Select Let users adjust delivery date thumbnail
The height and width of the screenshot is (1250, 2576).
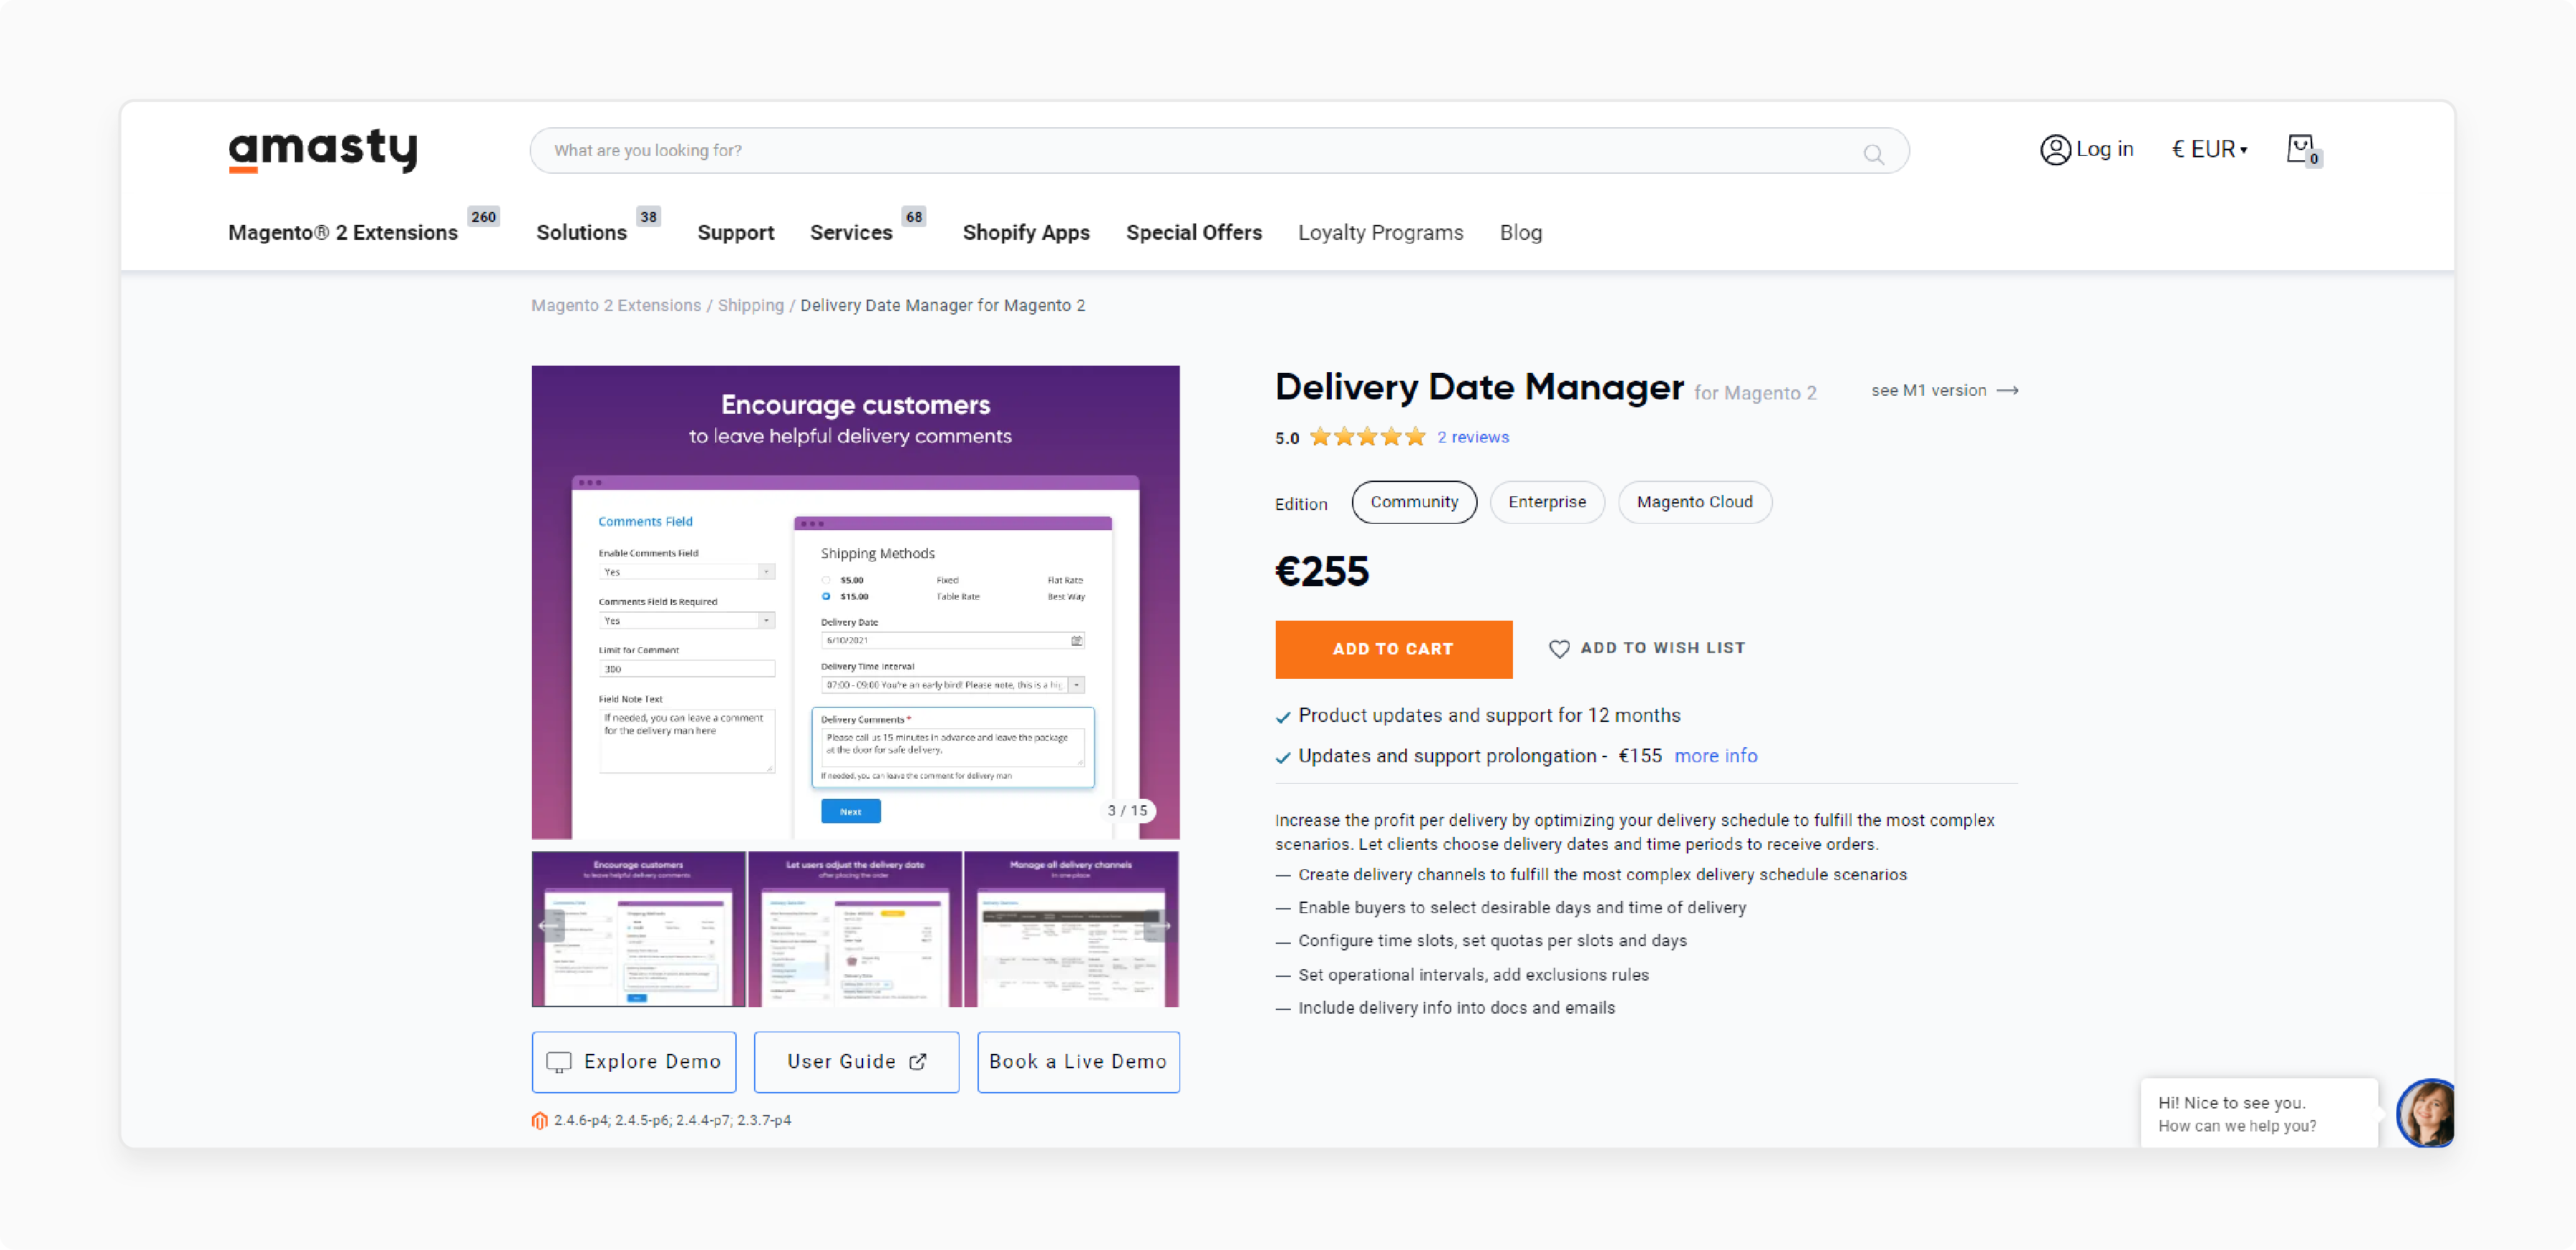(855, 930)
